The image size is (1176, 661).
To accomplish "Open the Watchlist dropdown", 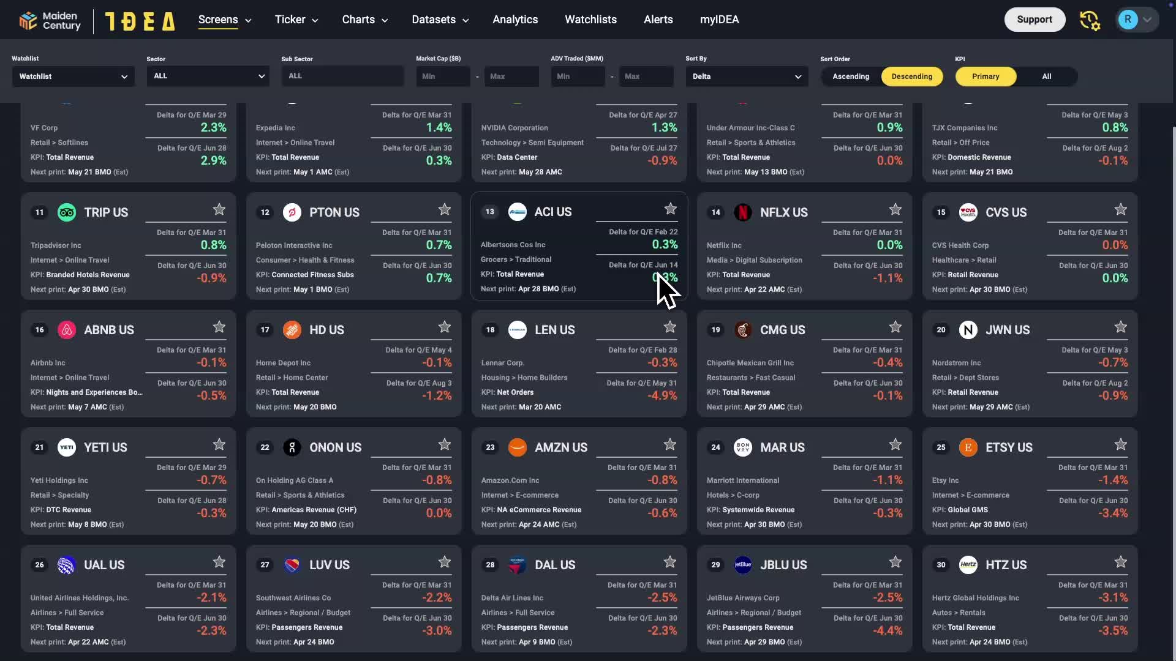I will pyautogui.click(x=73, y=77).
